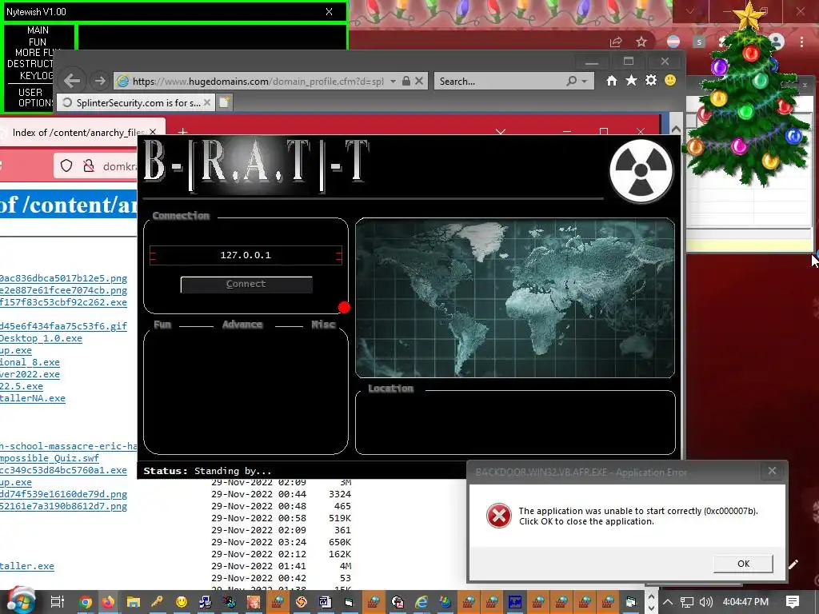Stop page loading in Internet Explorer
Screen dimensions: 819x614
click(419, 81)
